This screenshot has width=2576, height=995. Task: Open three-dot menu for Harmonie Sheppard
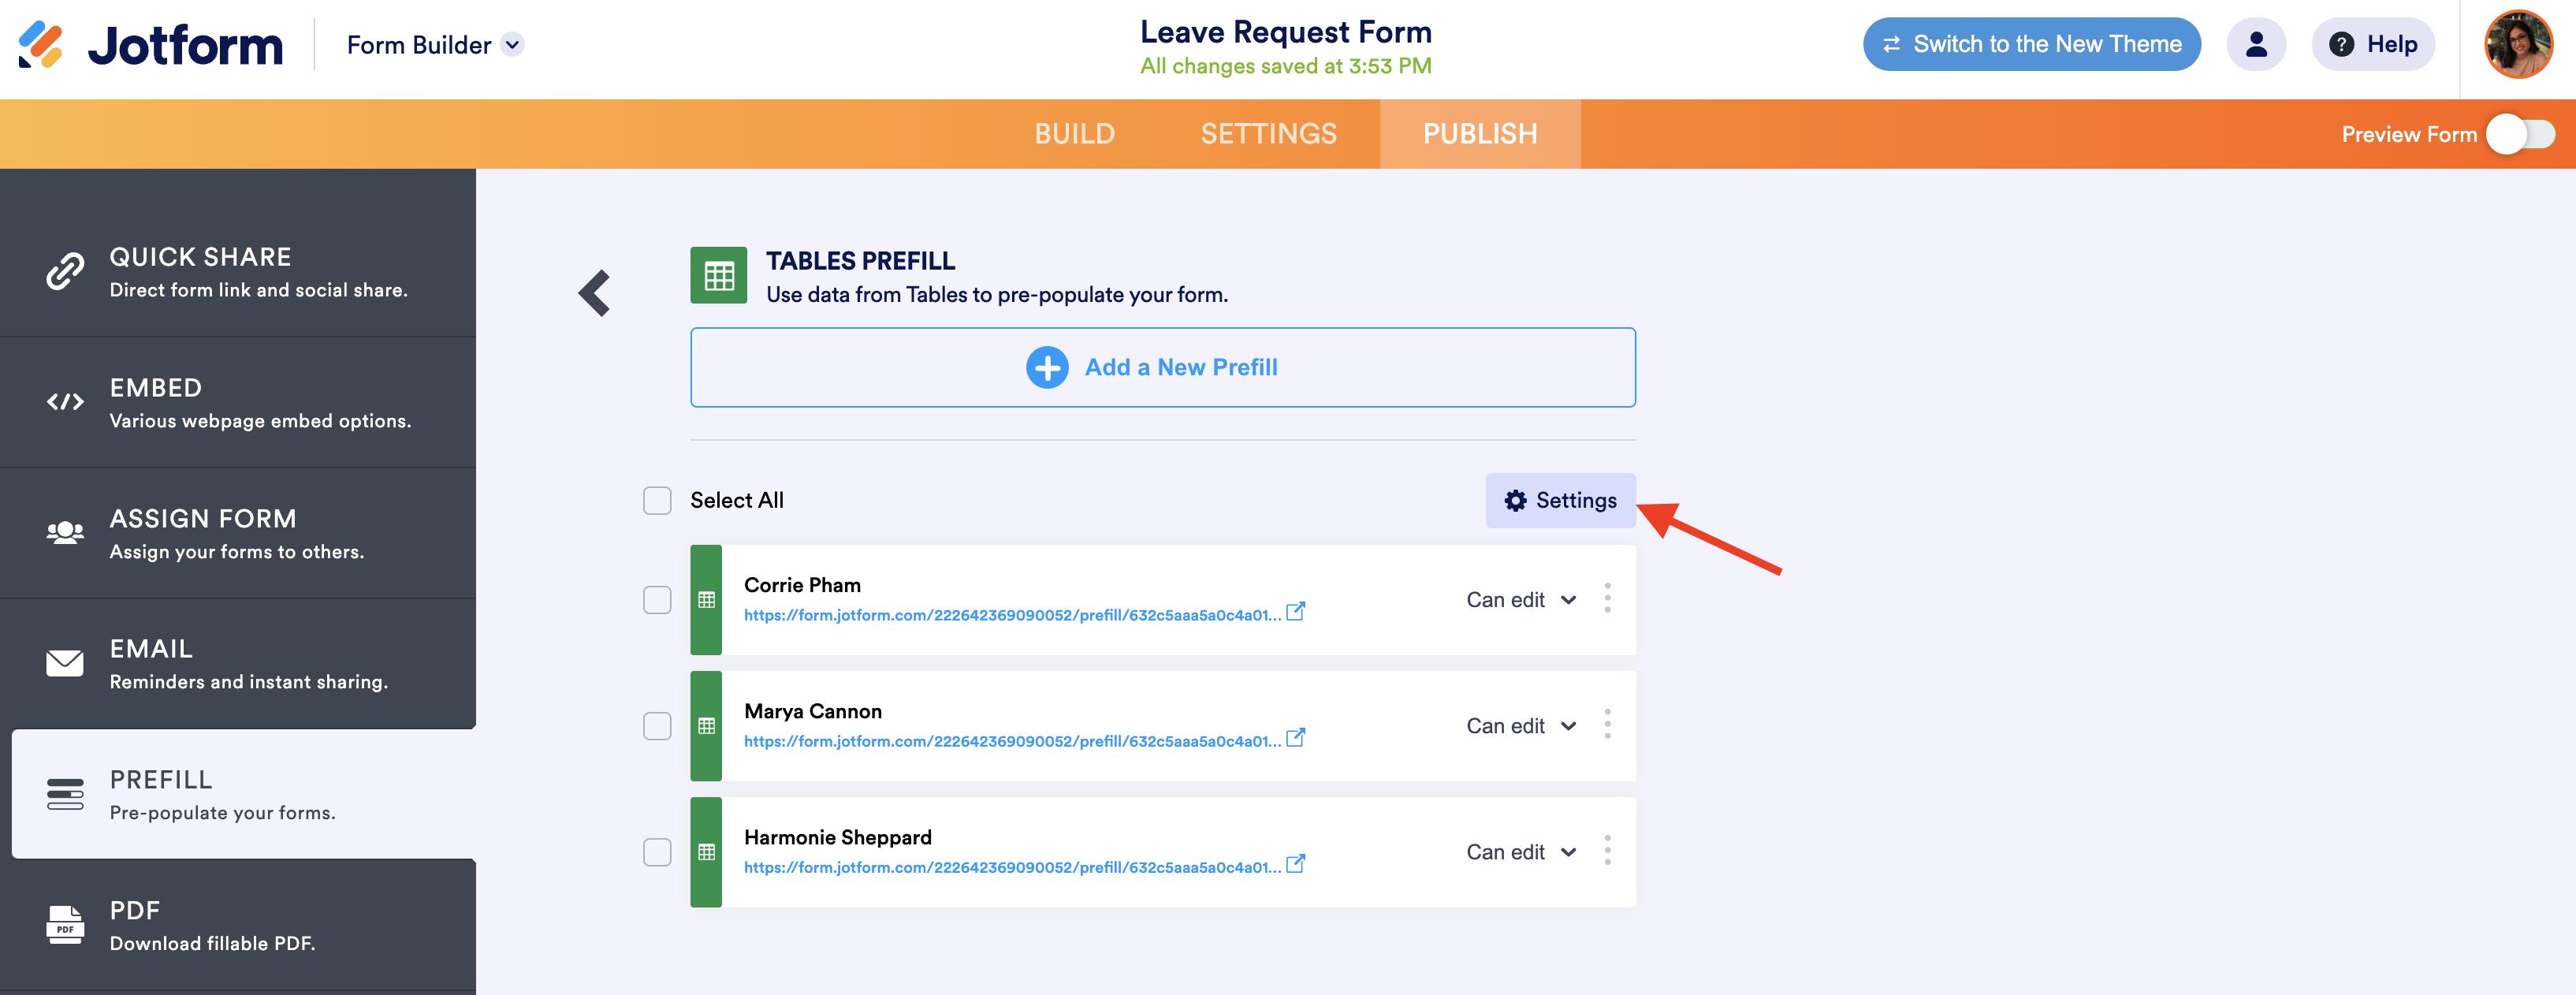click(1607, 851)
